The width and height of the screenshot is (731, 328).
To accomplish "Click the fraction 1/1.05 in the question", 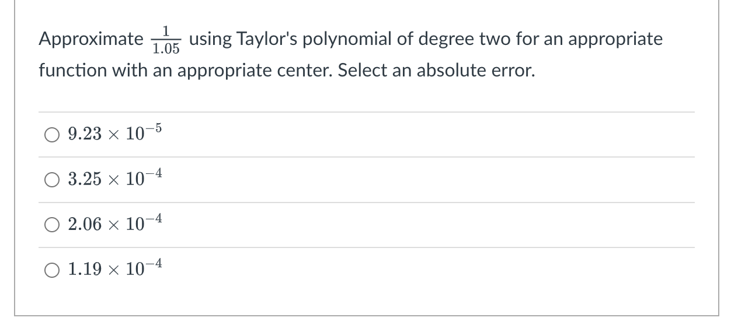I will 166,40.
